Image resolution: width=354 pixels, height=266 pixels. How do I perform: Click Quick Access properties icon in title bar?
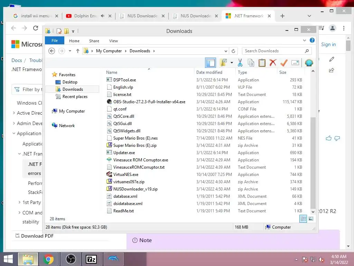click(59, 31)
